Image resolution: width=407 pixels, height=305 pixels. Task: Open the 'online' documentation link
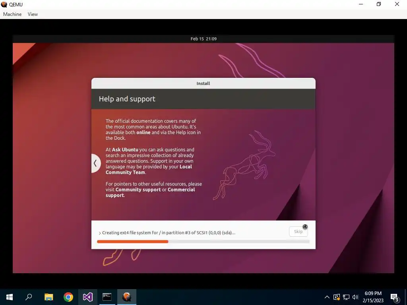[143, 133]
